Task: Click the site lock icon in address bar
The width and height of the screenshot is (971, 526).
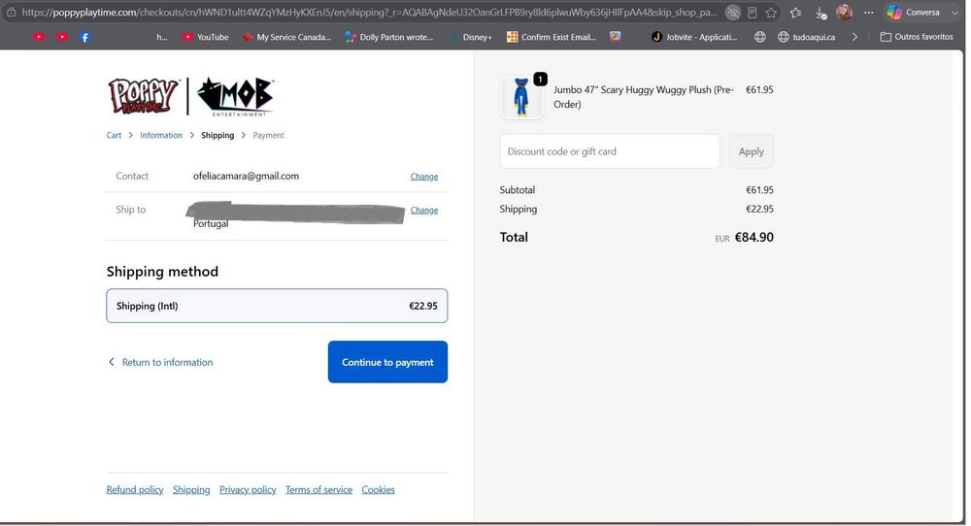Action: point(11,13)
